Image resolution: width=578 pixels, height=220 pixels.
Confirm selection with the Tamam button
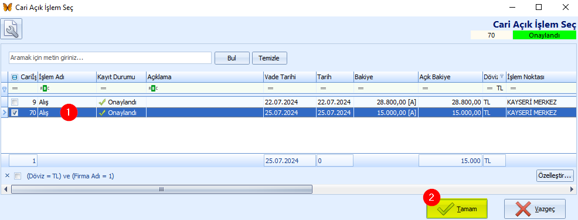pos(457,209)
